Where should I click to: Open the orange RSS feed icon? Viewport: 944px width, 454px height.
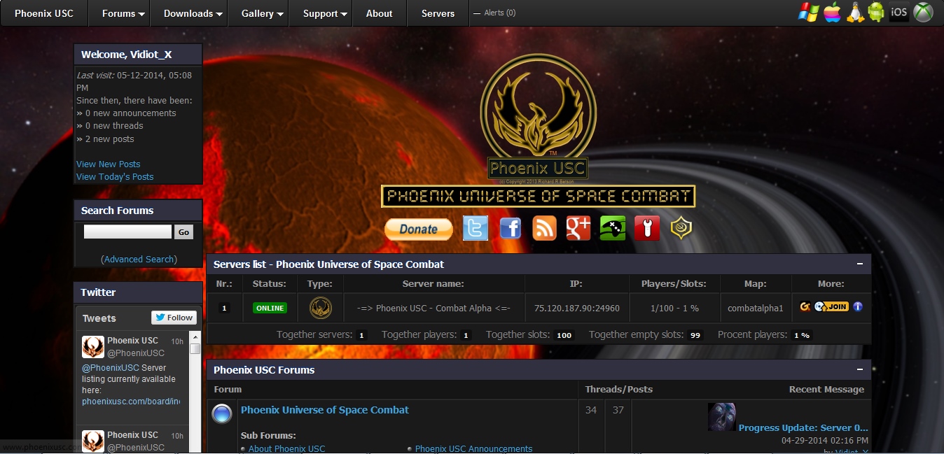click(544, 228)
